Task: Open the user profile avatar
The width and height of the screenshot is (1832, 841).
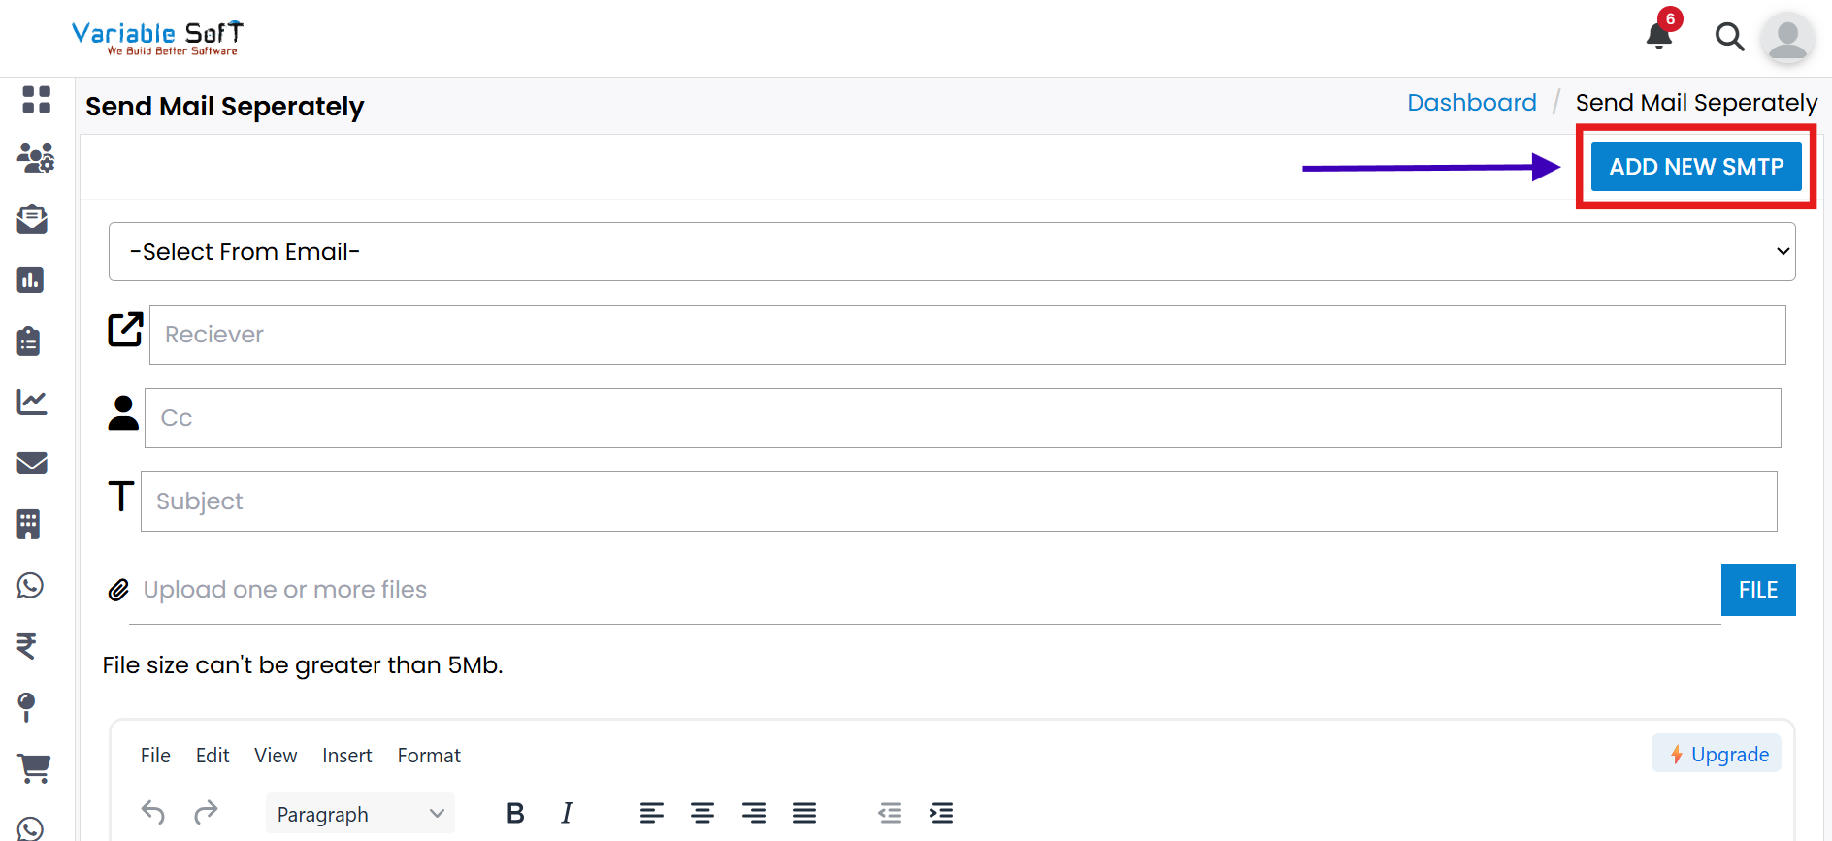Action: pos(1787,39)
